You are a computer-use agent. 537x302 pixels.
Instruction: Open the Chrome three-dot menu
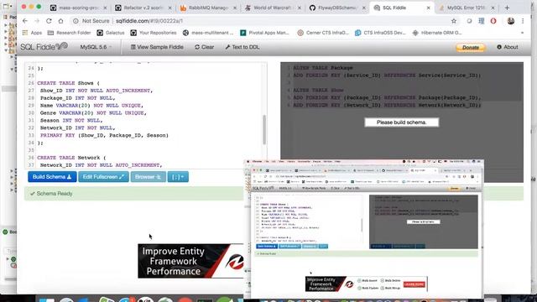523,21
